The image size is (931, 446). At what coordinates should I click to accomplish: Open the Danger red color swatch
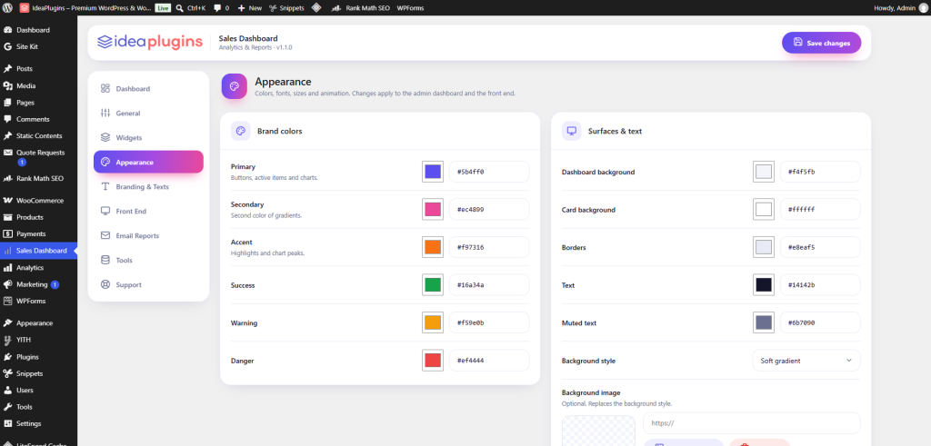(433, 360)
